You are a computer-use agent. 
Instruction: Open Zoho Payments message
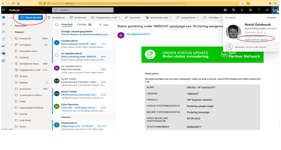coord(83,108)
